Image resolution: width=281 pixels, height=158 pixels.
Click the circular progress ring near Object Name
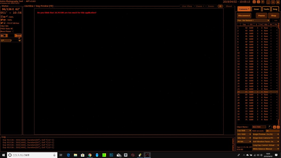(270, 127)
